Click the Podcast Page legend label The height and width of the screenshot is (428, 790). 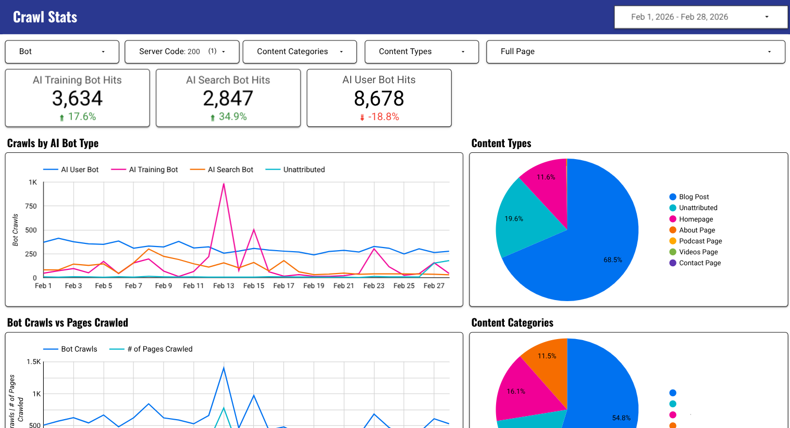(700, 241)
